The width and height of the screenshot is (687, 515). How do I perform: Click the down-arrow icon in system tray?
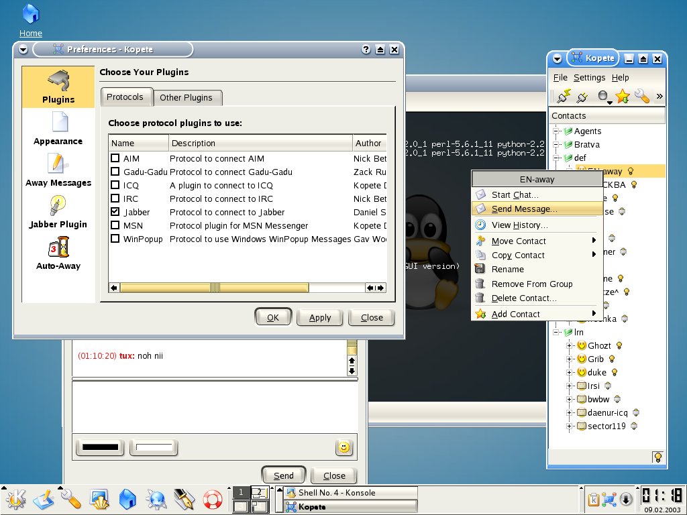626,499
